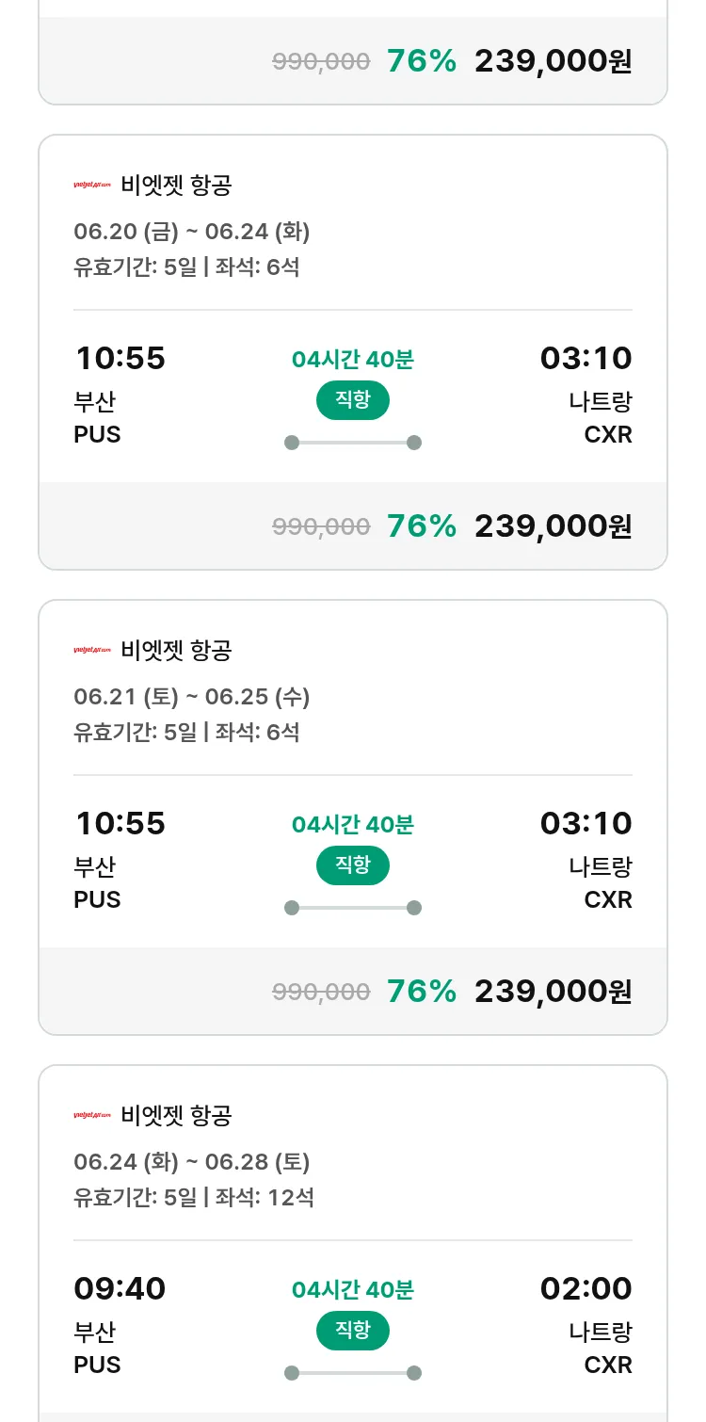
Task: Select the 239,000원 price on 06.20 flight
Action: point(553,525)
